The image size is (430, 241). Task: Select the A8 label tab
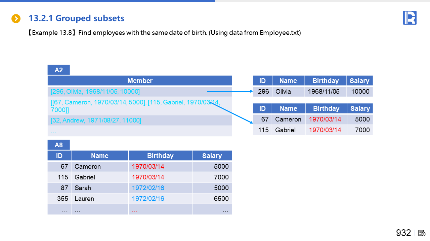point(59,145)
